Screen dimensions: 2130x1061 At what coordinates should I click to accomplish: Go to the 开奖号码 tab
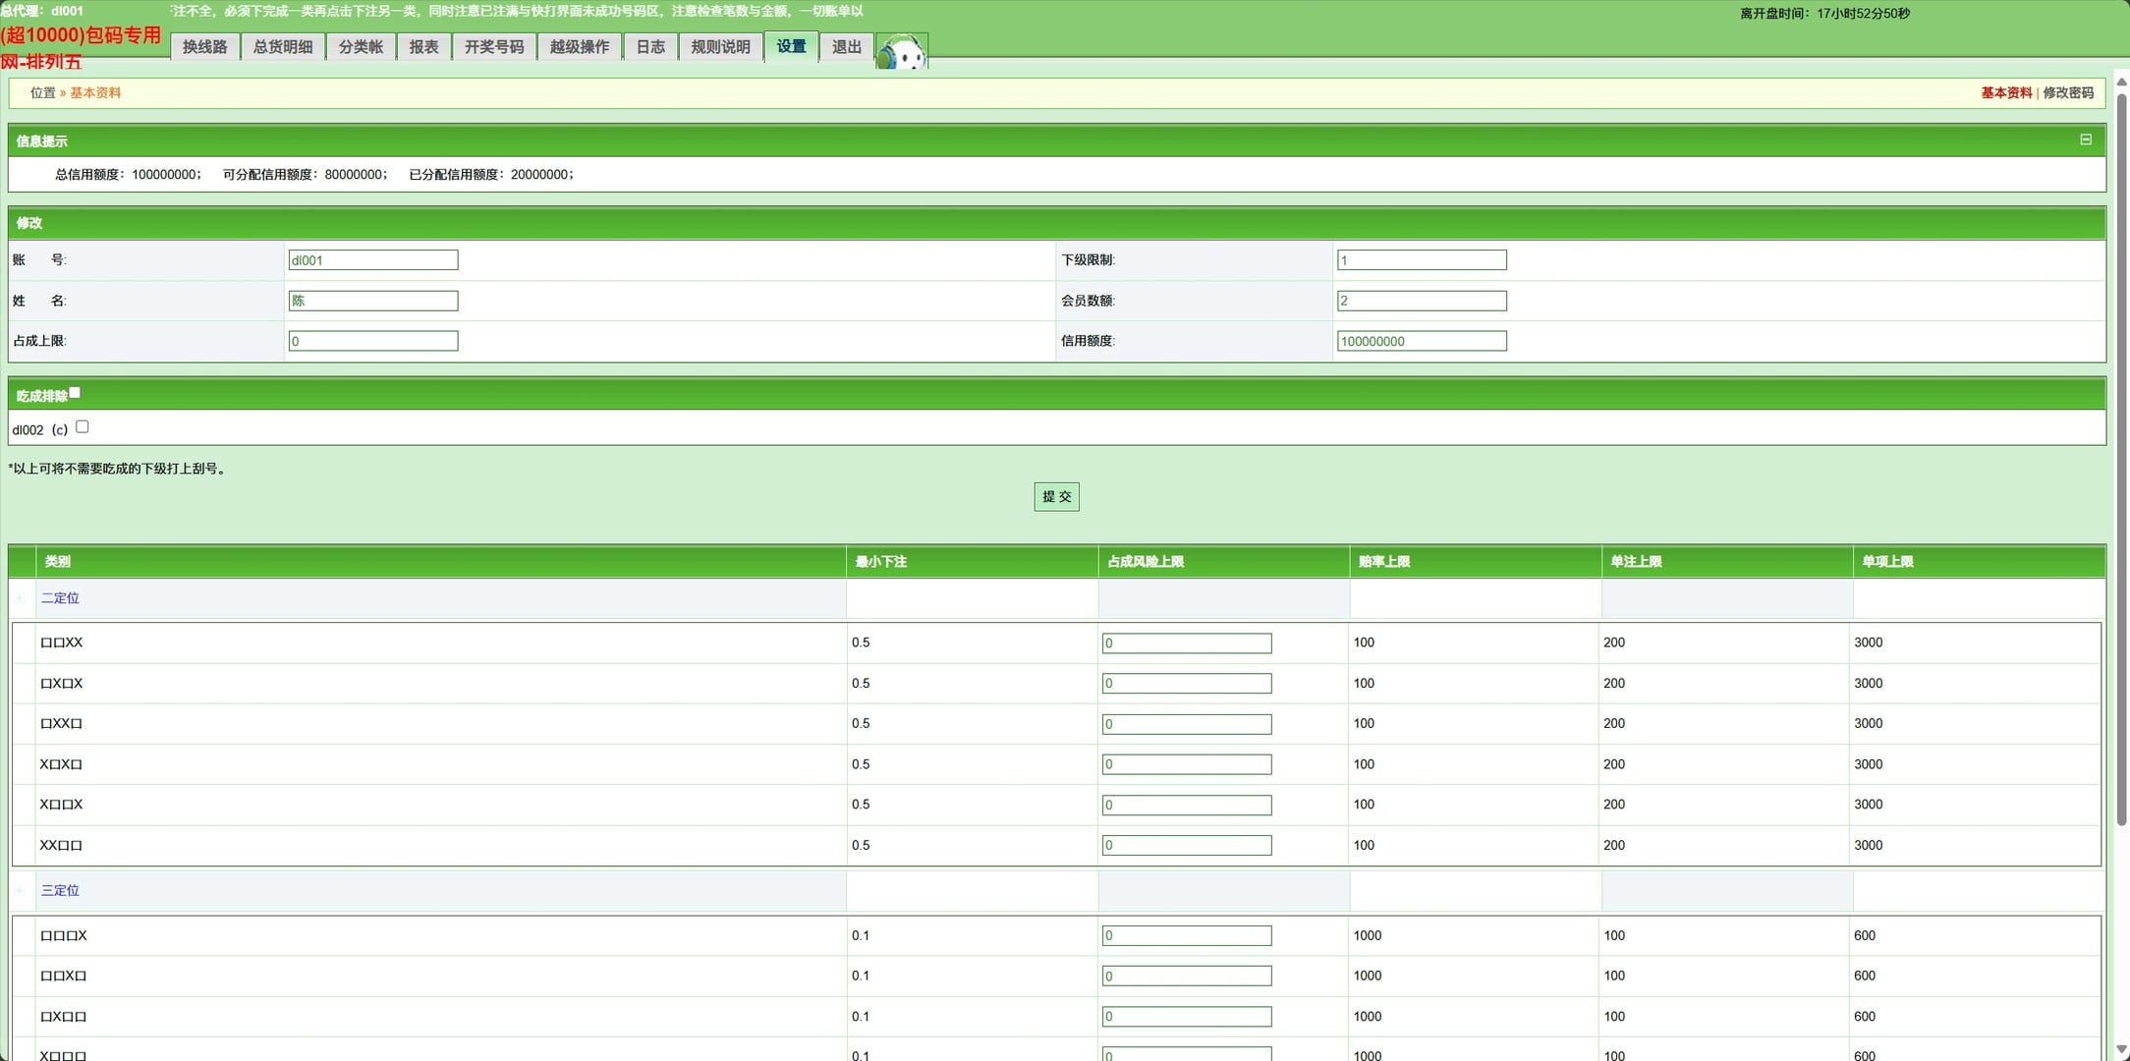[494, 47]
